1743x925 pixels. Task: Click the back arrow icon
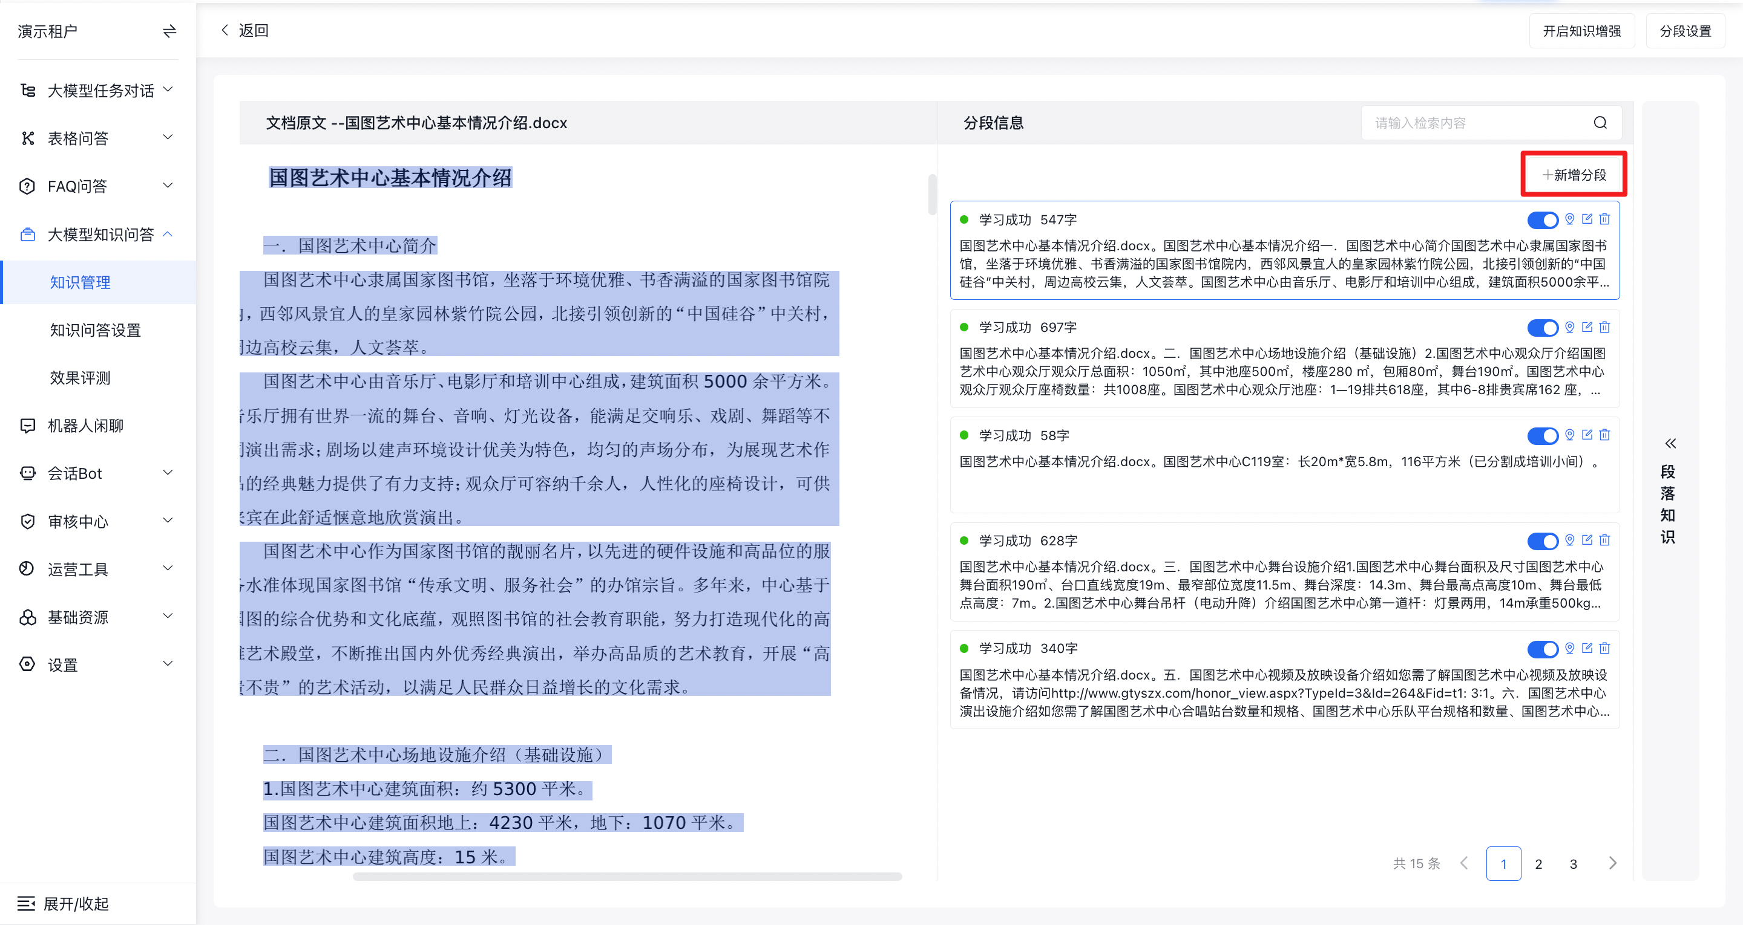point(225,30)
